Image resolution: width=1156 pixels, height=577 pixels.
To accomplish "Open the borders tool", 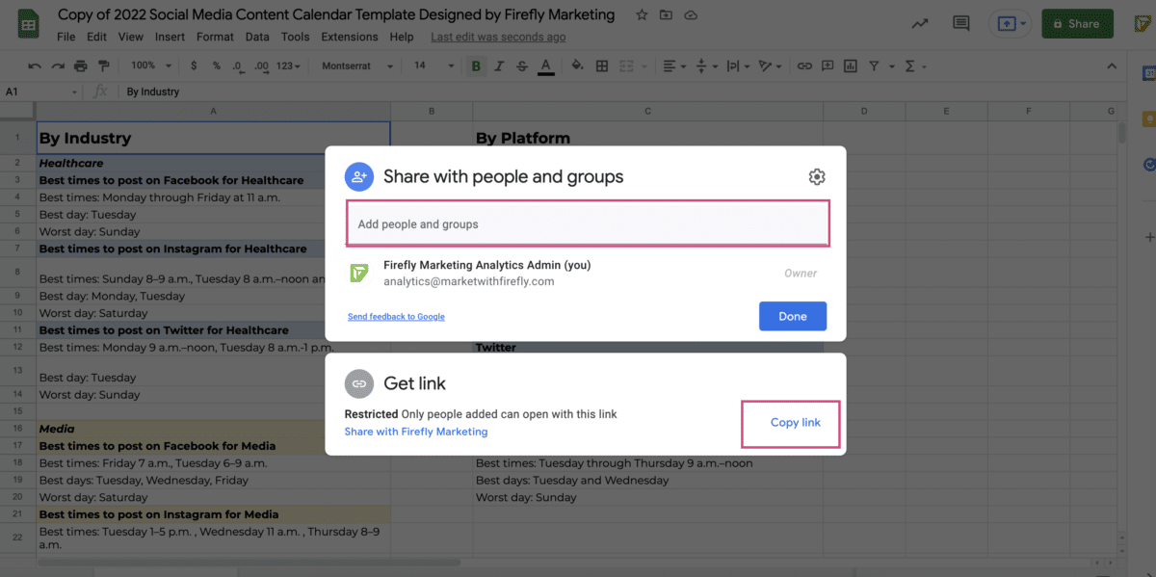I will point(602,66).
